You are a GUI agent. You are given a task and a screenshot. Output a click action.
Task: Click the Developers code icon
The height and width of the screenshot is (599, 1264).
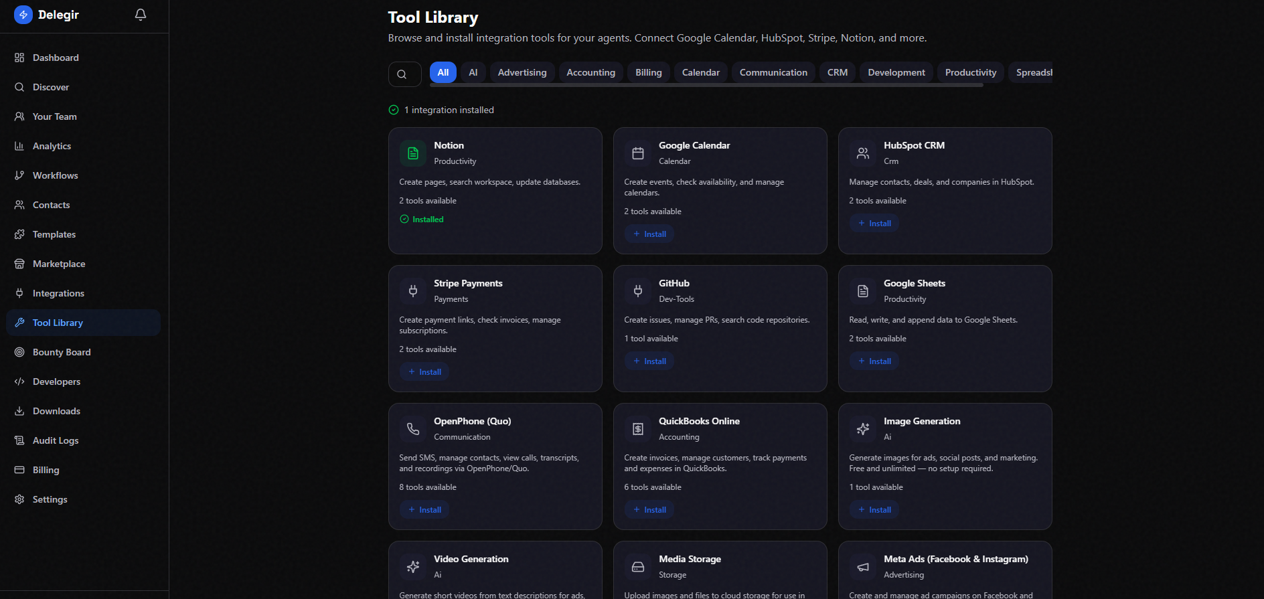(19, 381)
